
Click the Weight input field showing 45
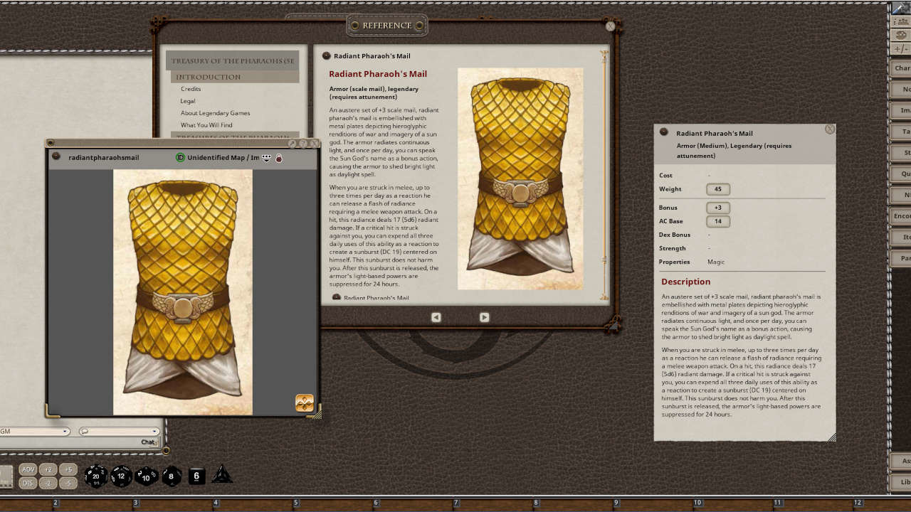point(717,189)
